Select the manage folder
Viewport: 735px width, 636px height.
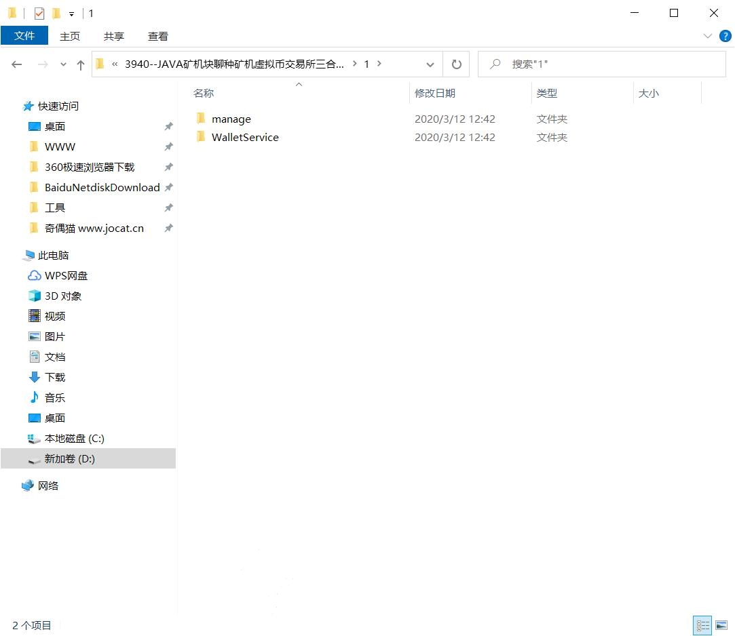click(x=231, y=119)
